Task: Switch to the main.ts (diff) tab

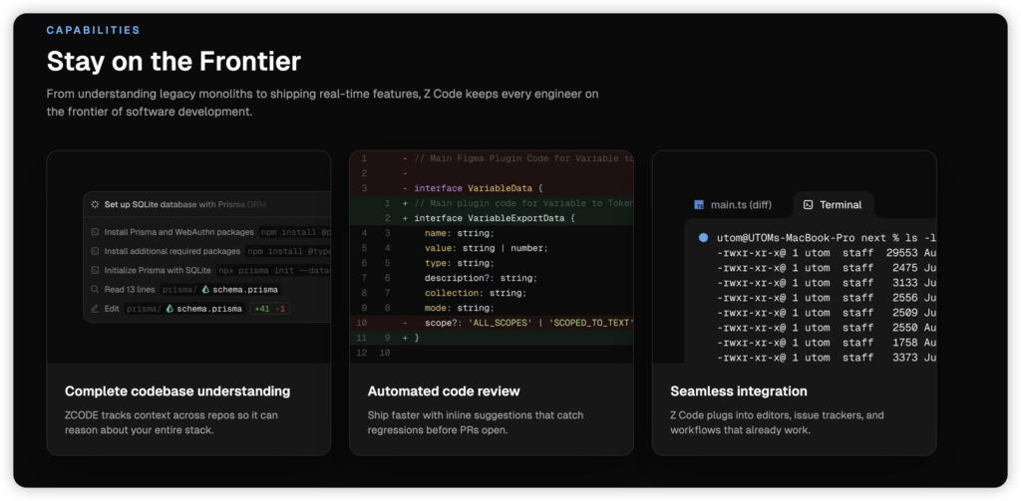Action: pyautogui.click(x=740, y=205)
